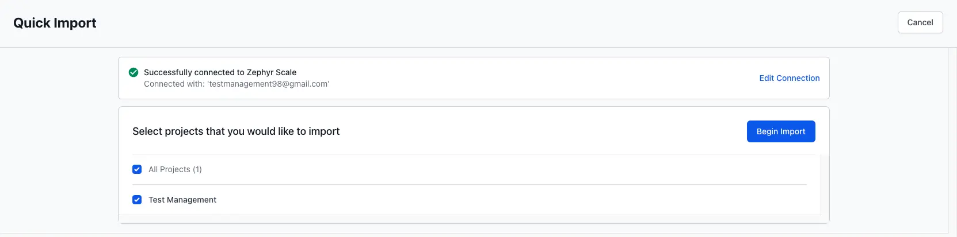Click the page's right-side vertical scrollbar
This screenshot has width=957, height=237.
952,138
